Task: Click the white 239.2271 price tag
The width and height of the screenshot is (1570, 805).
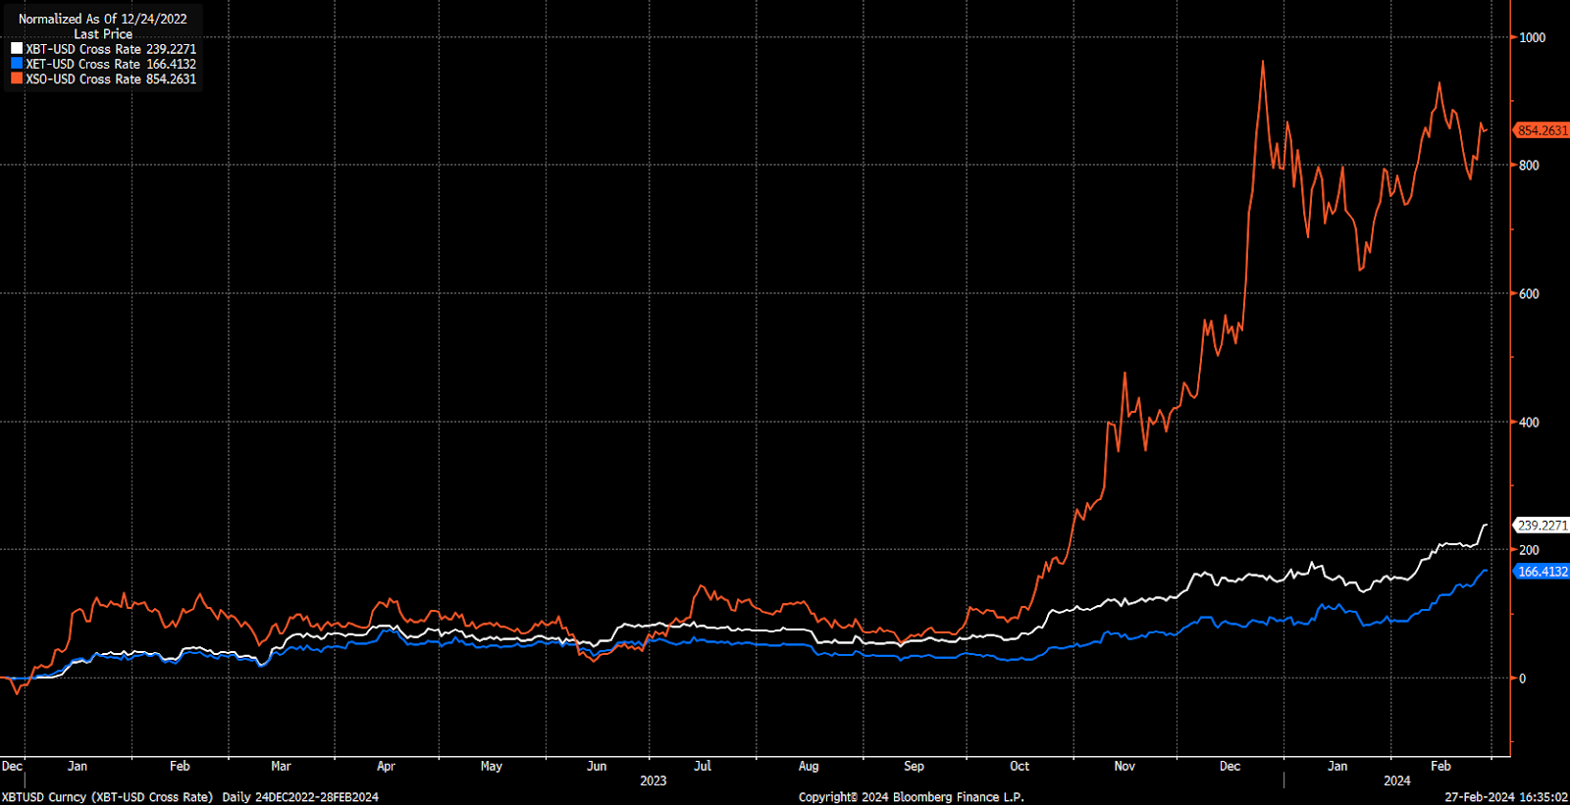Action: click(x=1542, y=526)
